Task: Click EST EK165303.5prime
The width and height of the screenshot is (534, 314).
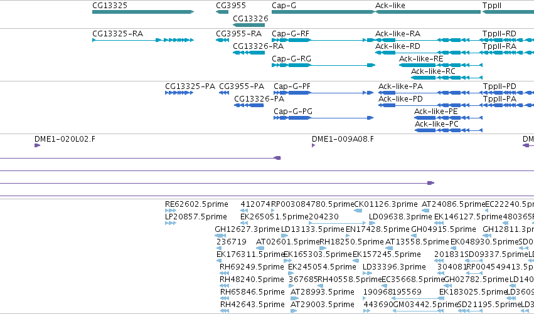Action: point(287,261)
